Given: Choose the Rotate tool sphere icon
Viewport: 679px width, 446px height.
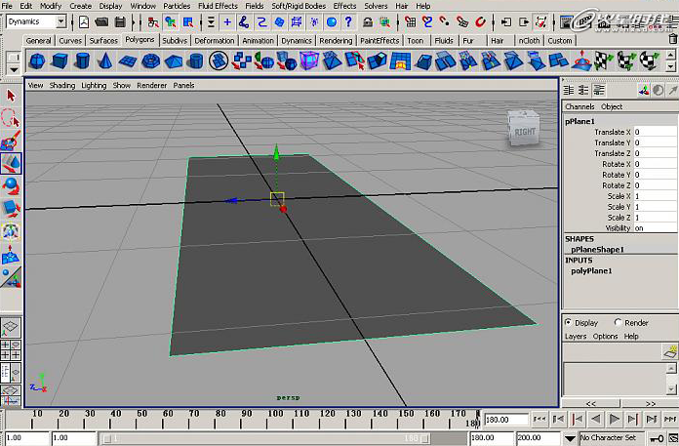Looking at the screenshot, I should (x=12, y=184).
